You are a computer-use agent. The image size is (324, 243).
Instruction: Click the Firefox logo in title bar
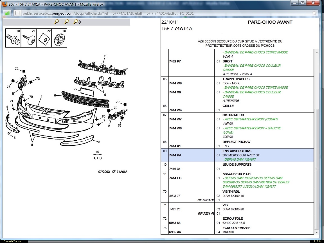coord(5,4)
